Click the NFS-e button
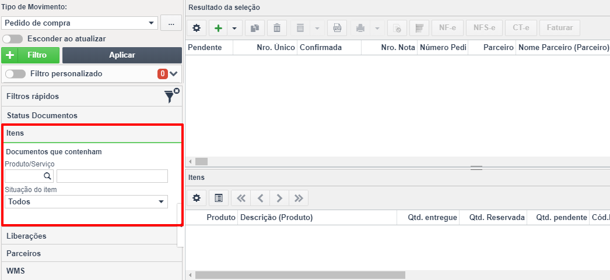 coord(485,28)
